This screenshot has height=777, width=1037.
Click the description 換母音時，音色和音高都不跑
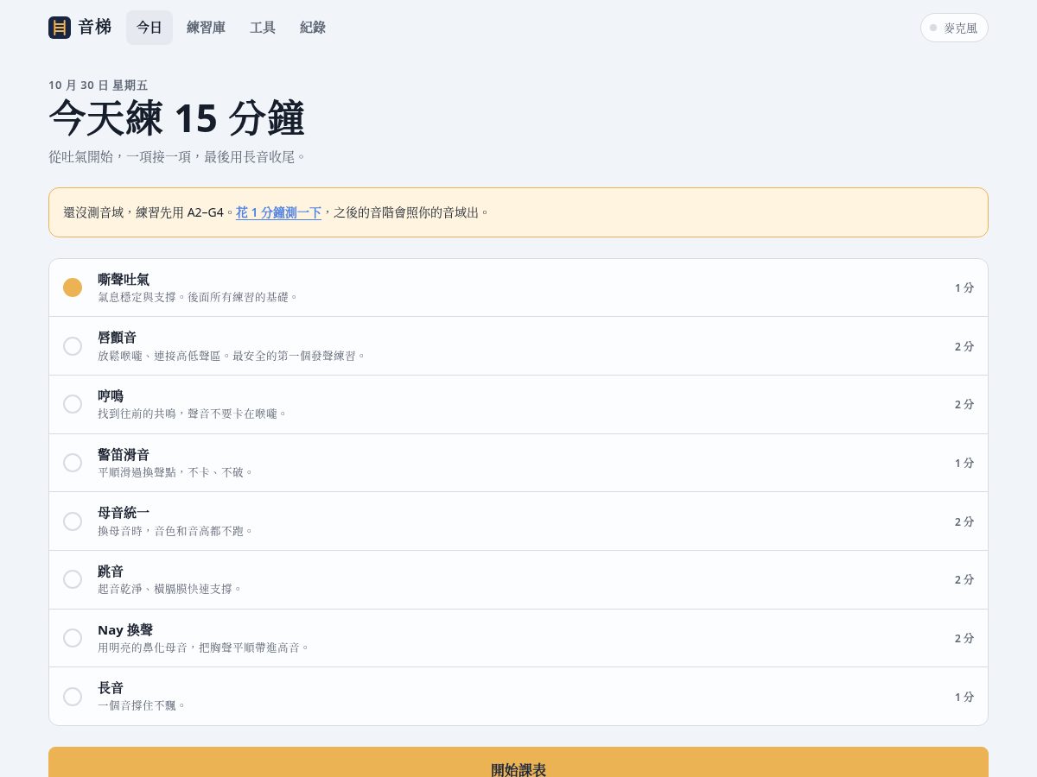pyautogui.click(x=170, y=531)
